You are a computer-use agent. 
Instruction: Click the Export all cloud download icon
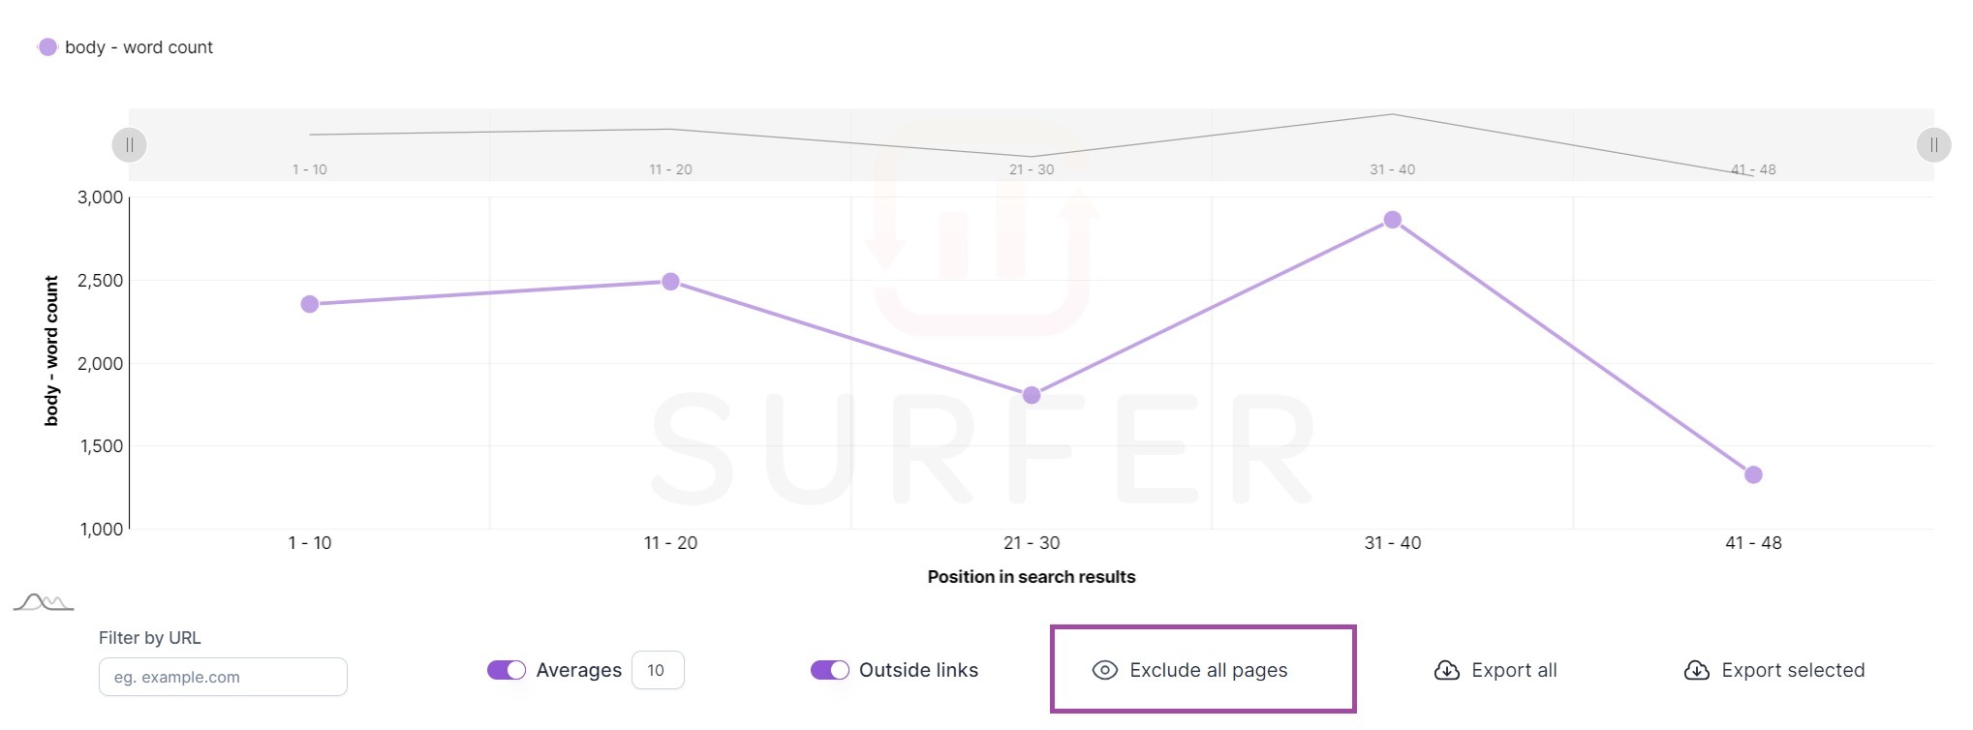point(1446,670)
